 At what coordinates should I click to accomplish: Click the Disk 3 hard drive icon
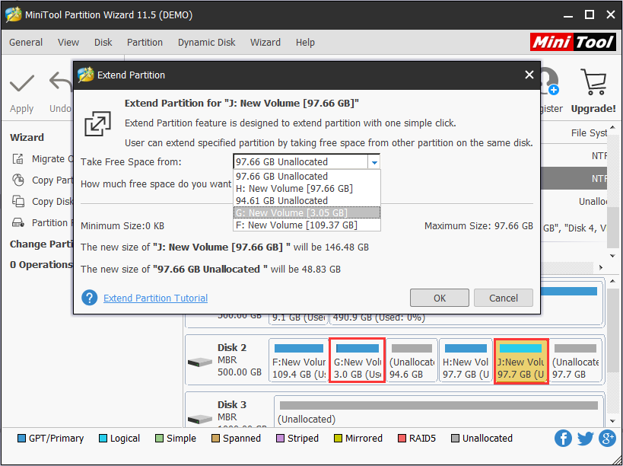point(200,419)
